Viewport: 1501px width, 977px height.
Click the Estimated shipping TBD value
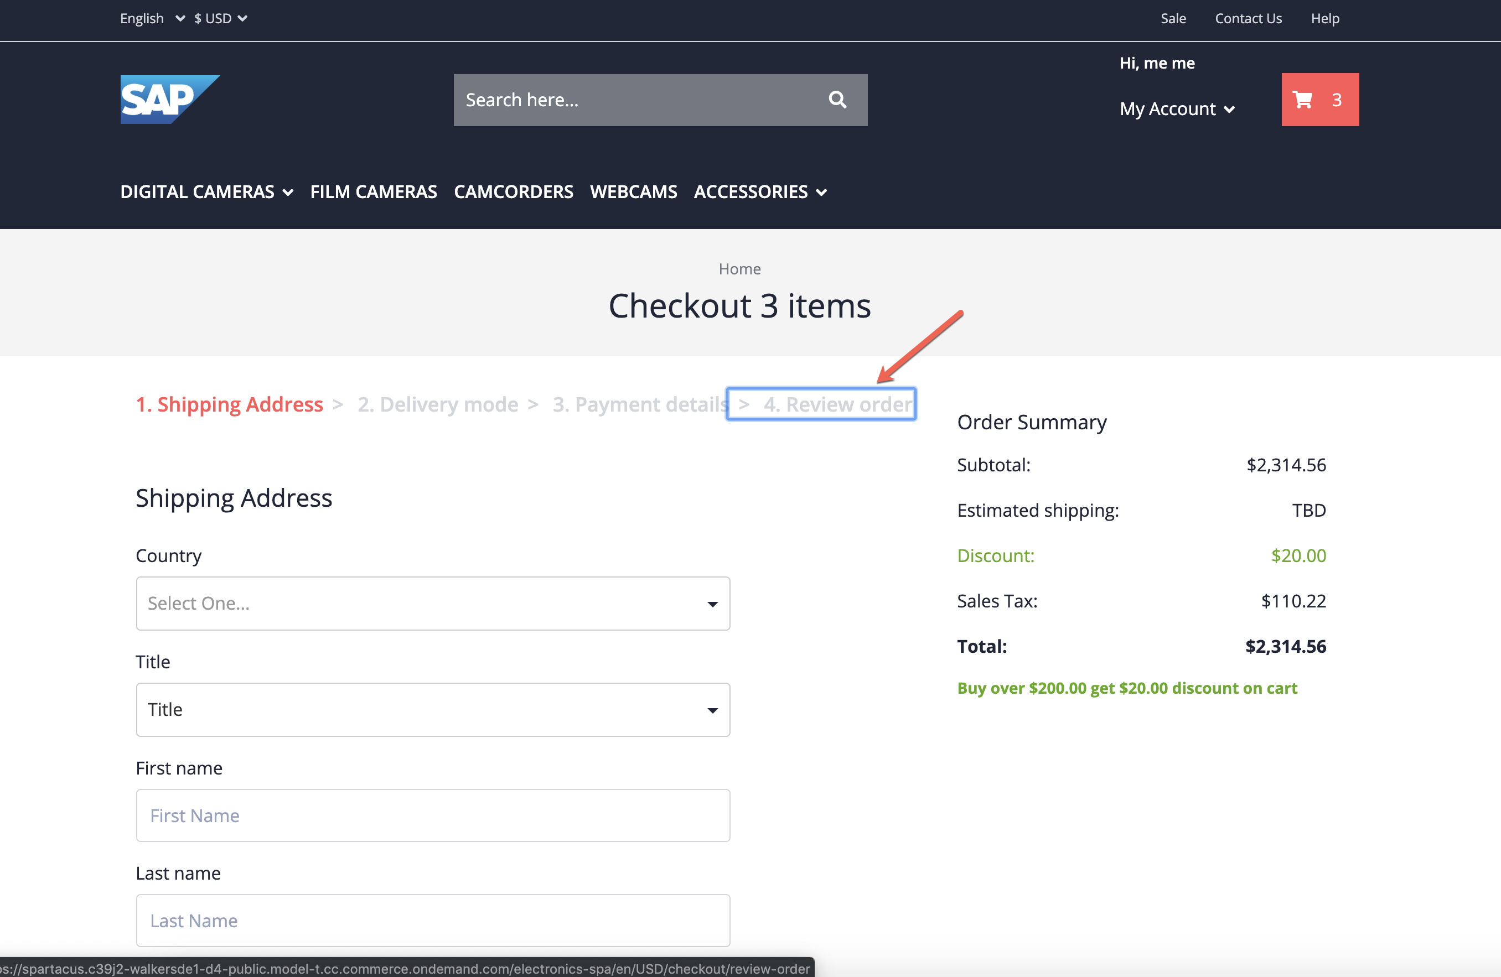pos(1308,510)
